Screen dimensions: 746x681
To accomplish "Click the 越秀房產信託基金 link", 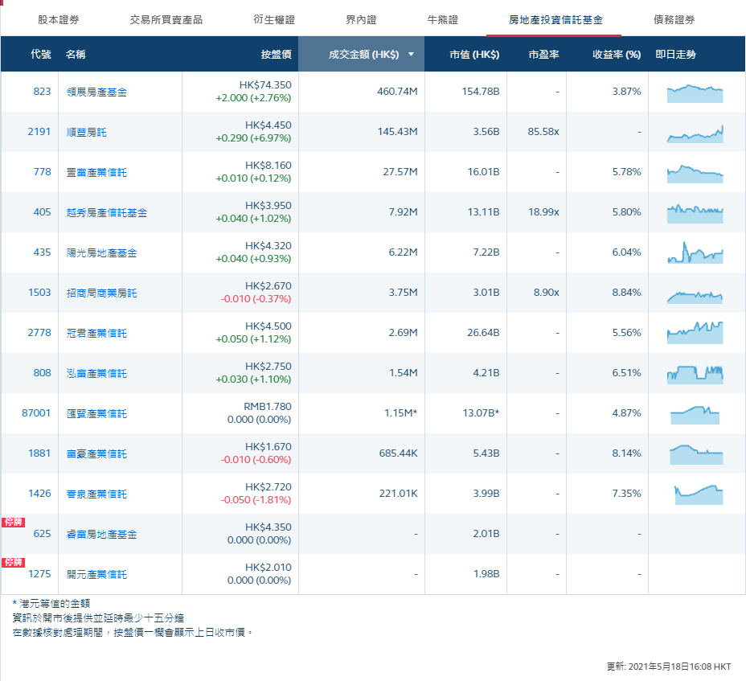I will (x=106, y=212).
